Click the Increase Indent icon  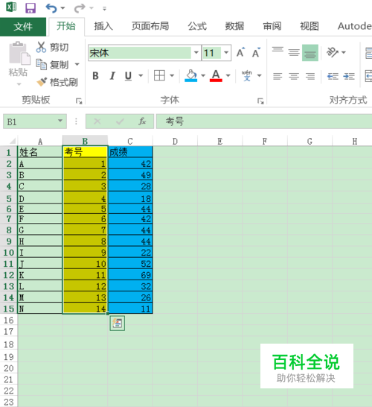[x=349, y=76]
